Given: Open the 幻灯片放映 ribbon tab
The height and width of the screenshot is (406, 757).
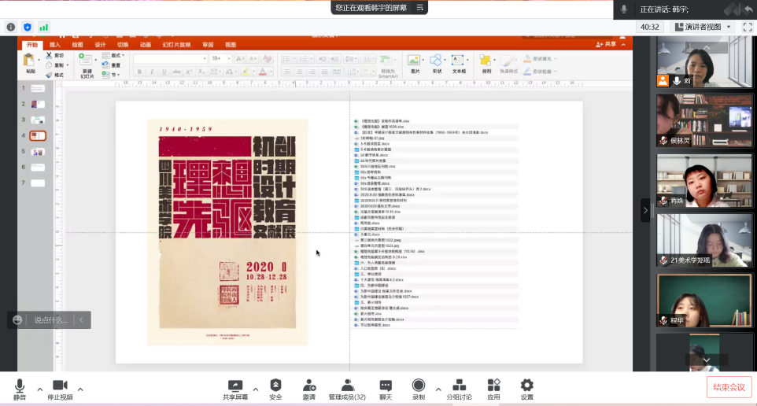Looking at the screenshot, I should 176,45.
